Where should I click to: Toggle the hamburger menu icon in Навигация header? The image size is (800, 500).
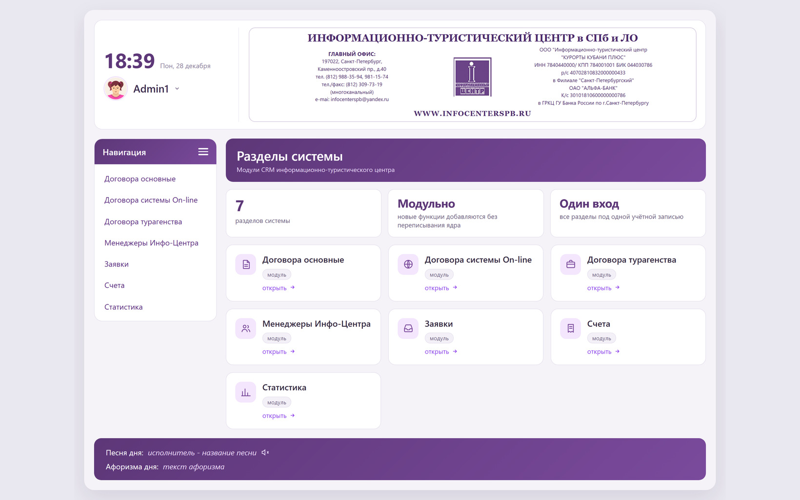point(203,152)
